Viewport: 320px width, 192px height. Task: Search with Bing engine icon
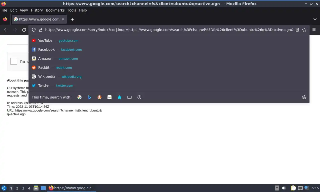click(89, 97)
